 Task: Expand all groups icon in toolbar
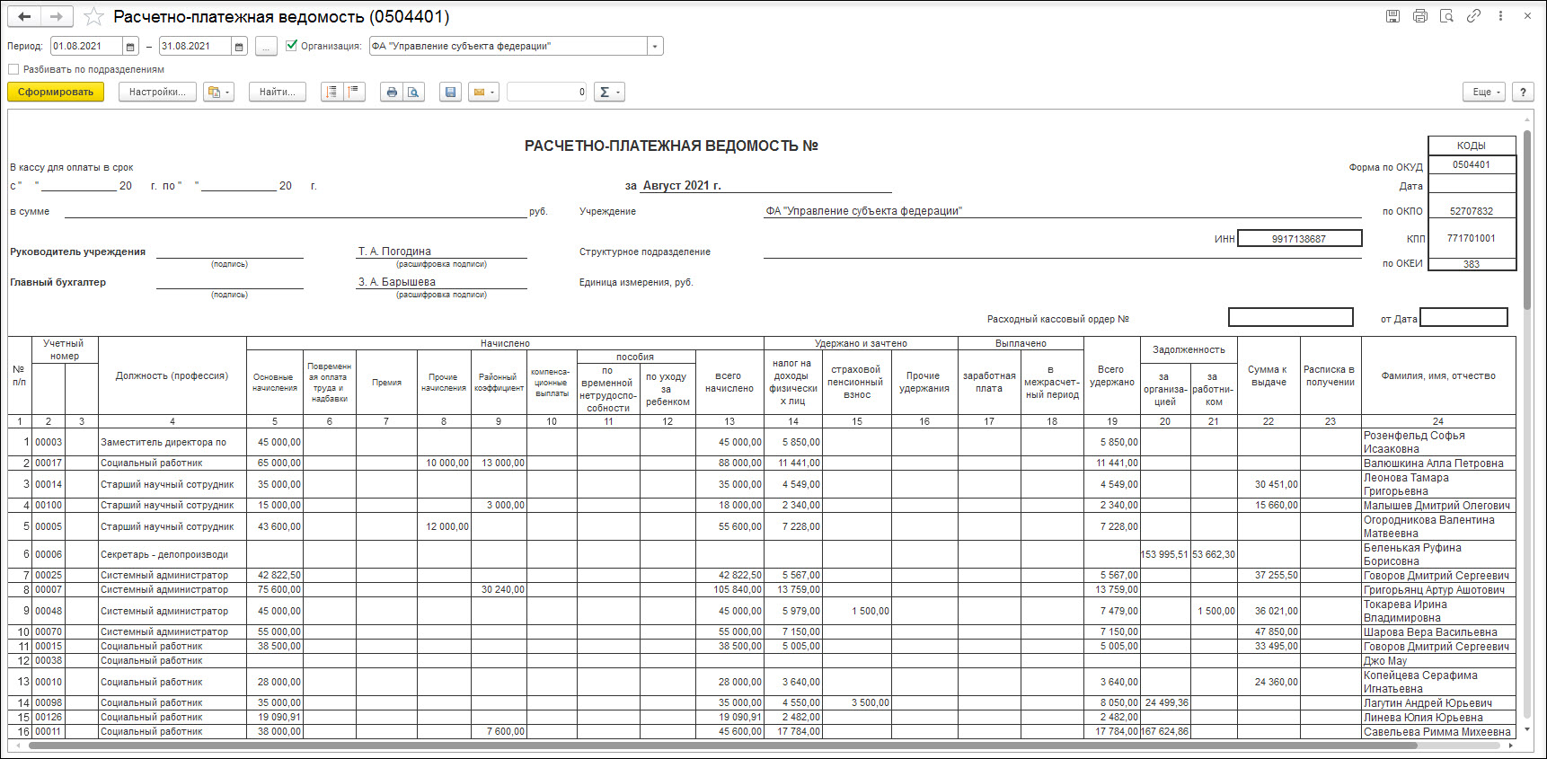click(332, 92)
